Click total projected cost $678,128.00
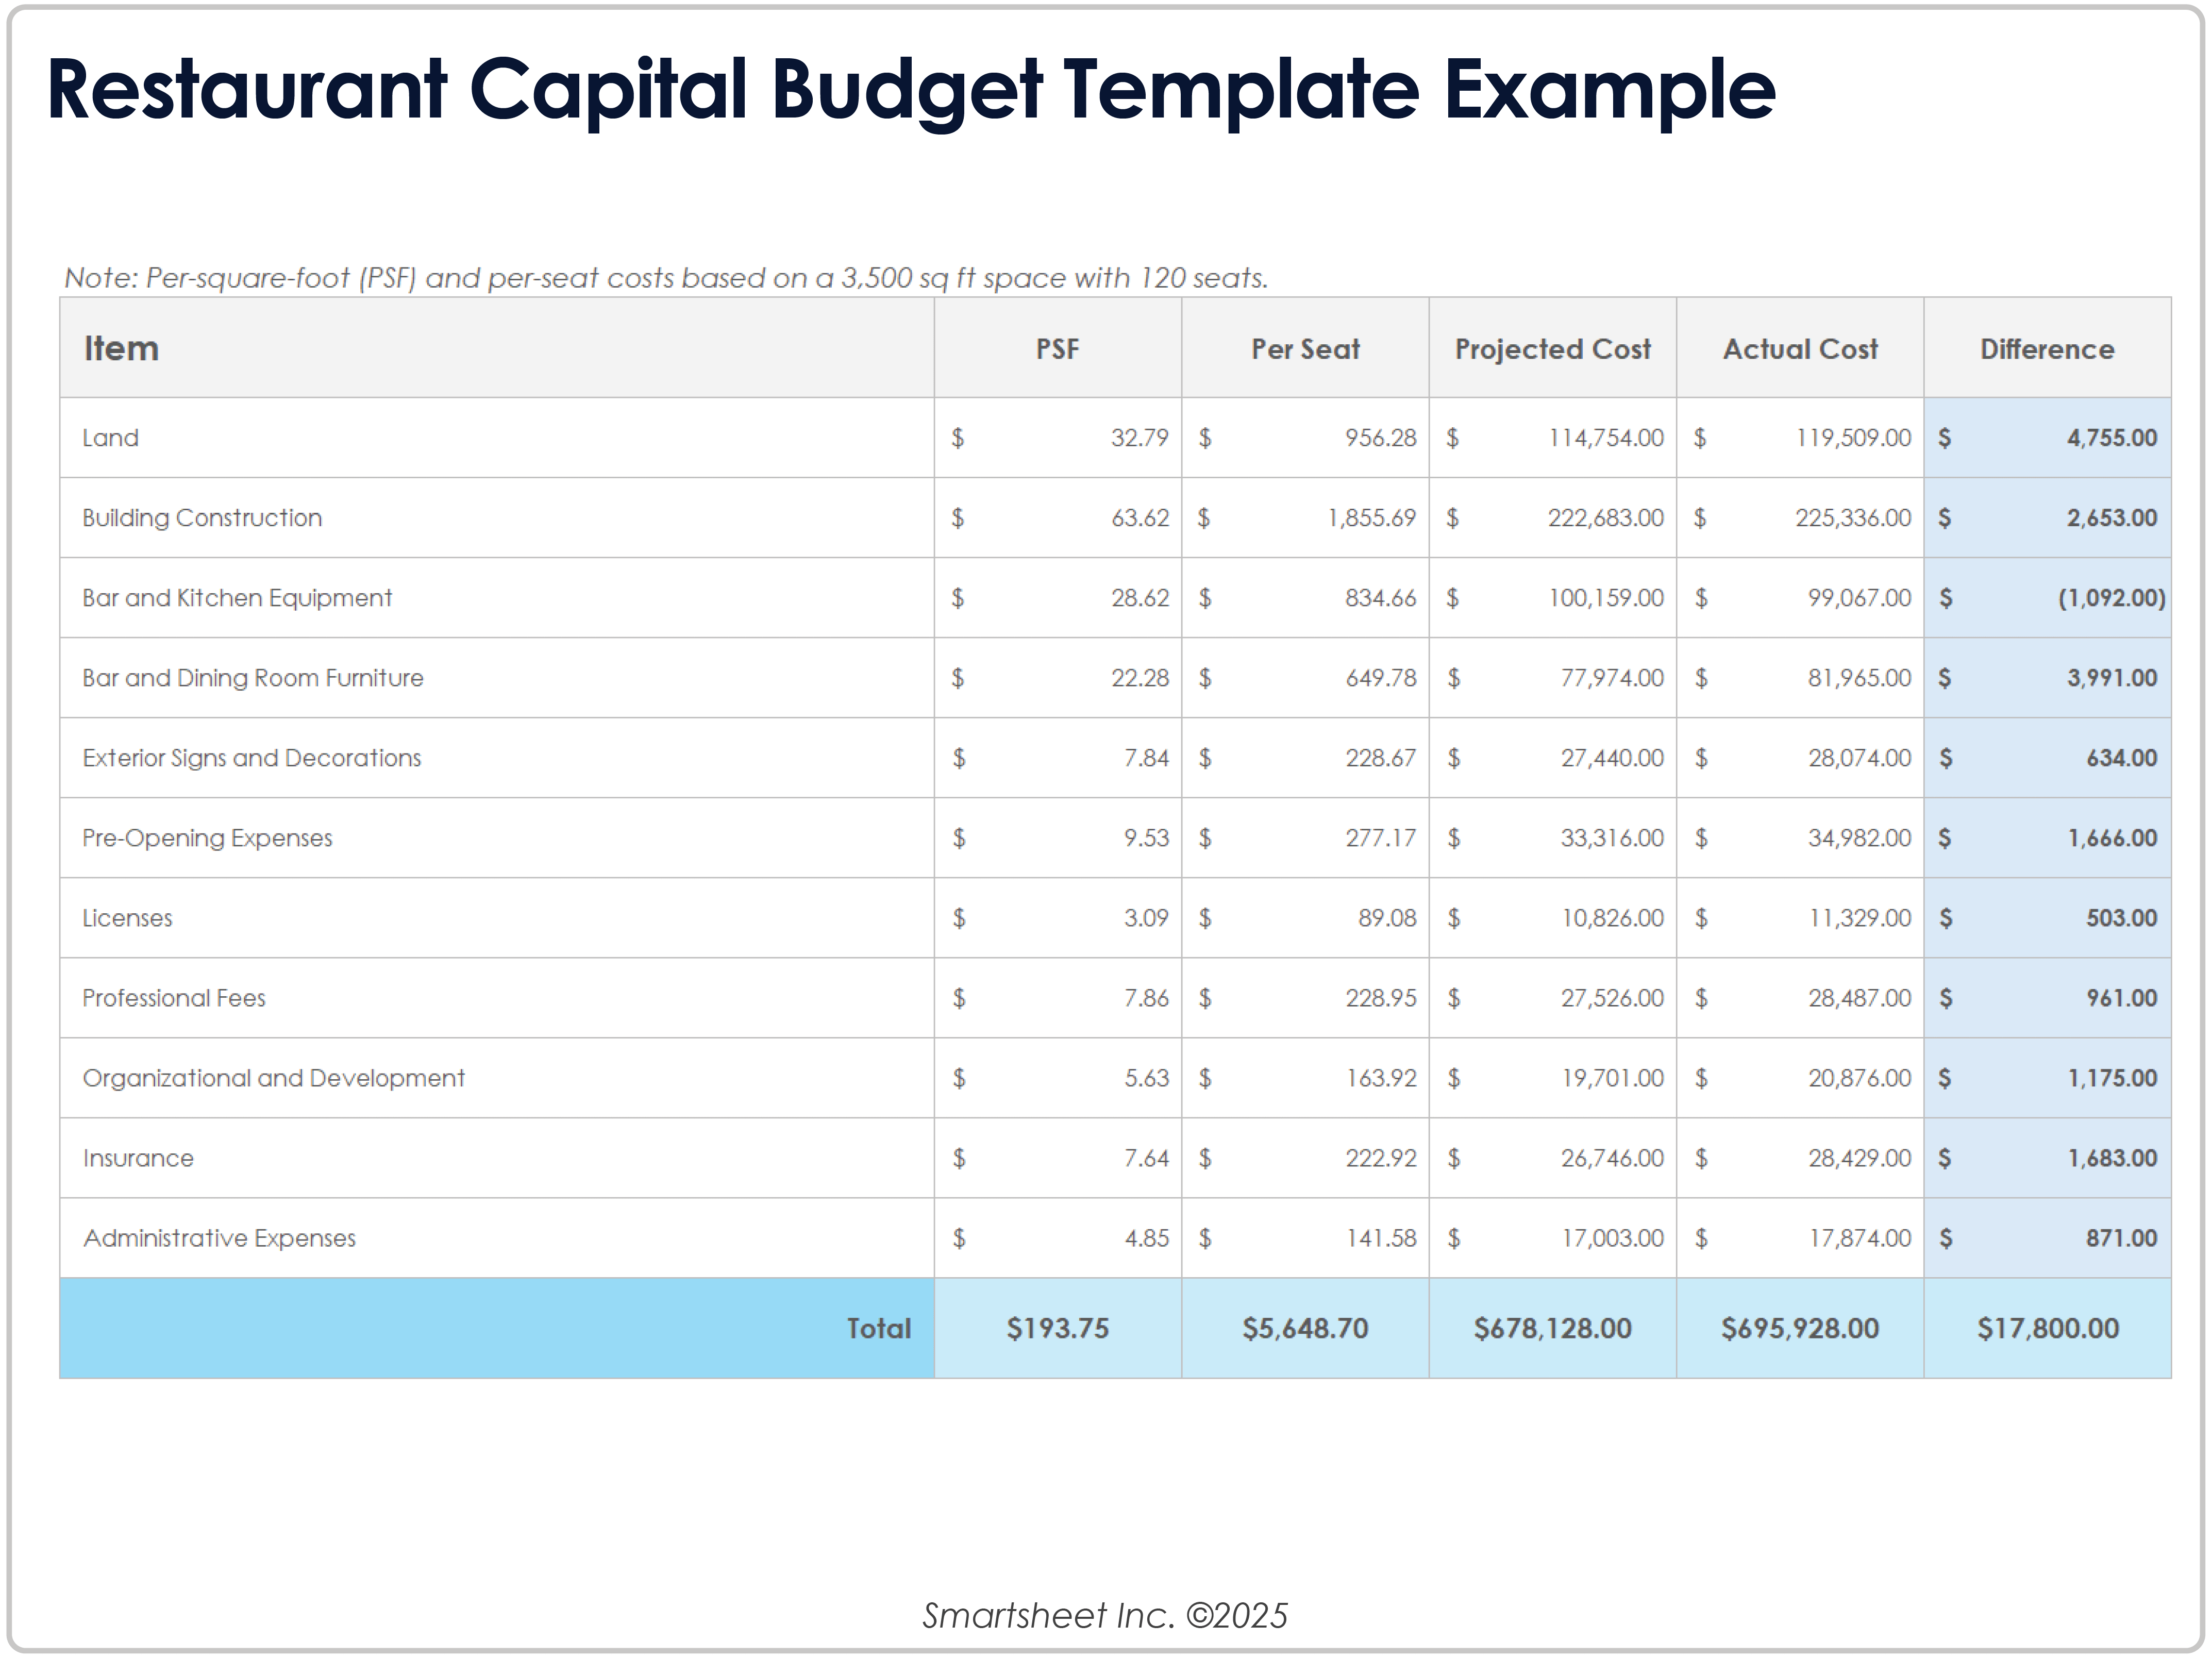2212x1658 pixels. [1552, 1328]
